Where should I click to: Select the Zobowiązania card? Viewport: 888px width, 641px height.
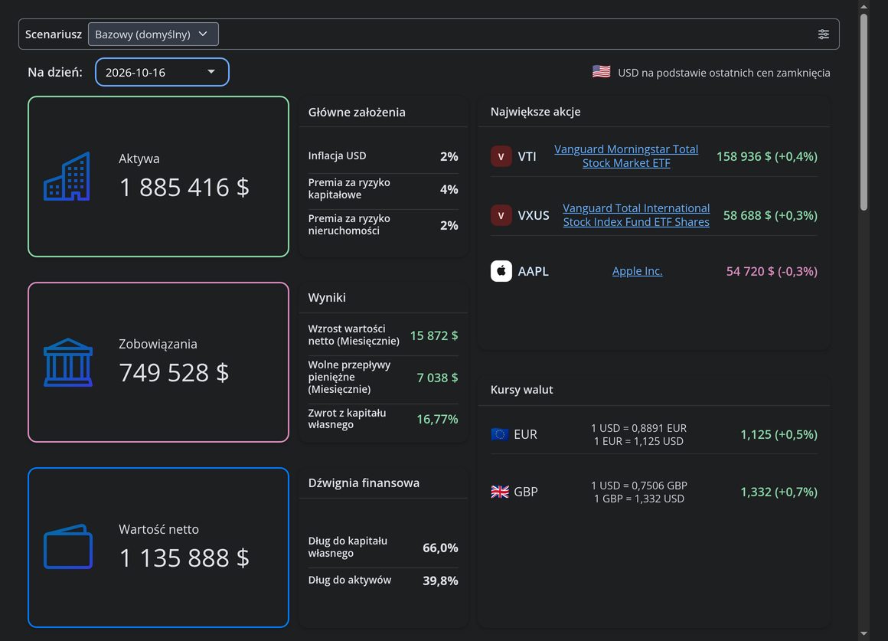pyautogui.click(x=158, y=362)
